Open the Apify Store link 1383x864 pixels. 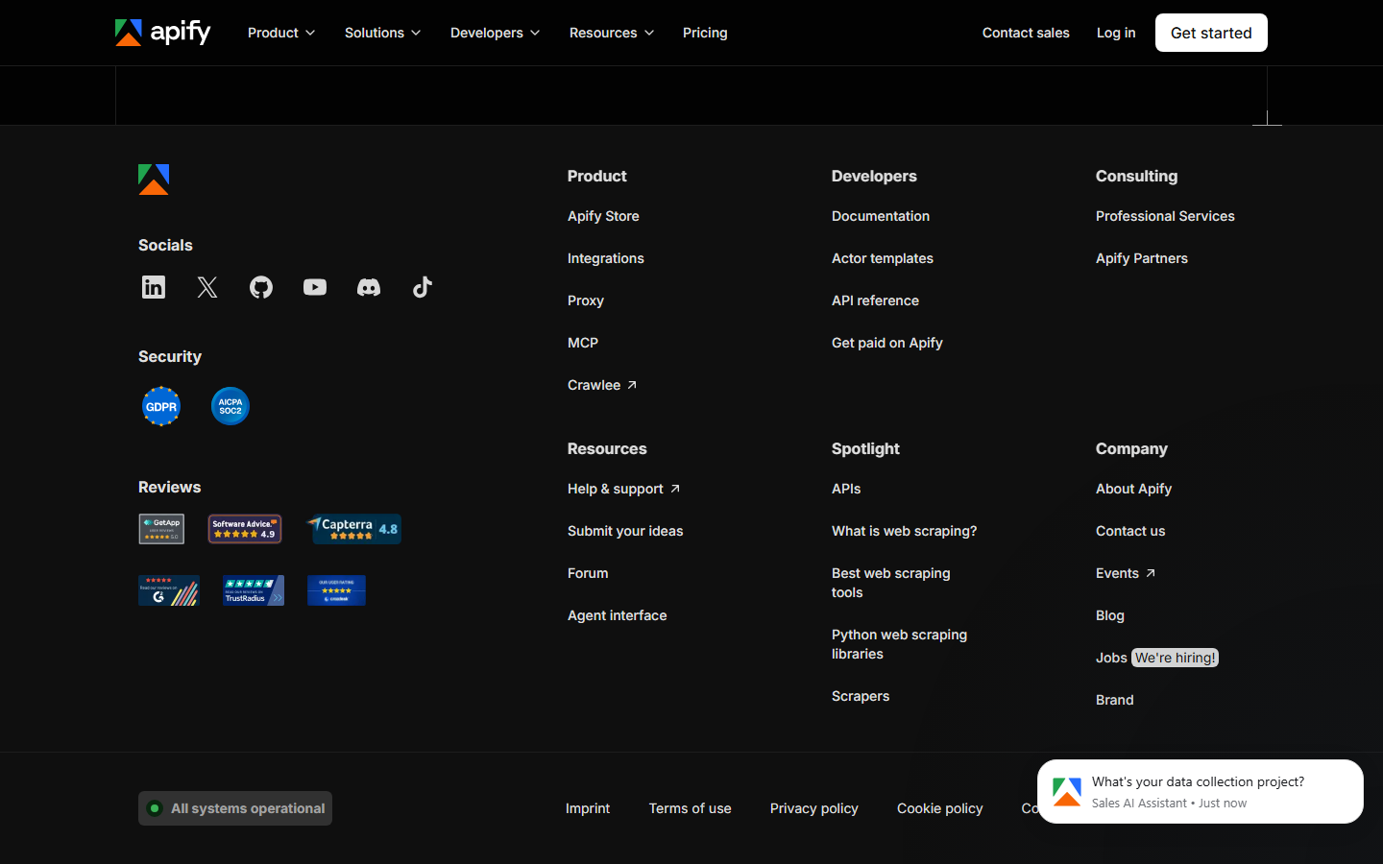(x=603, y=216)
